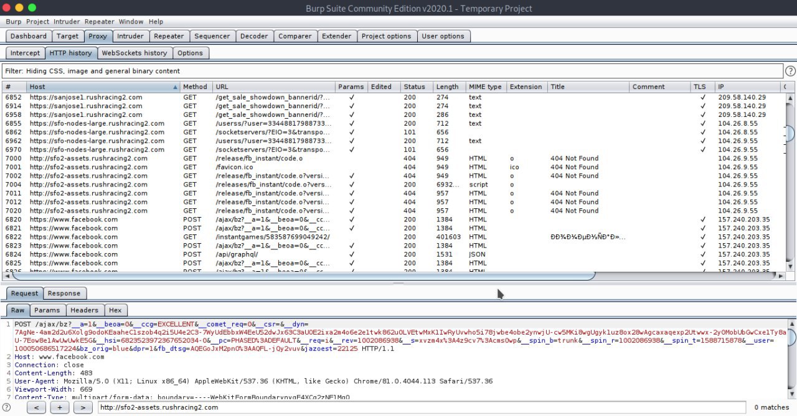Sort by the Status column header
The height and width of the screenshot is (416, 797).
pyautogui.click(x=417, y=87)
